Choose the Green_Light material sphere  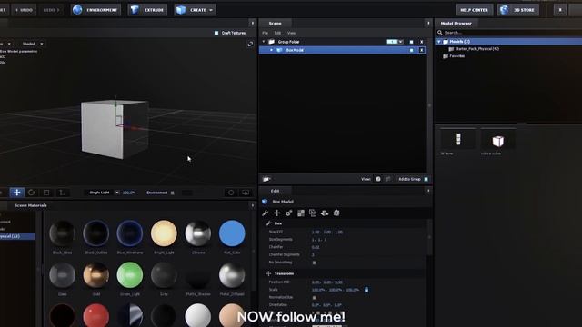[x=129, y=275]
